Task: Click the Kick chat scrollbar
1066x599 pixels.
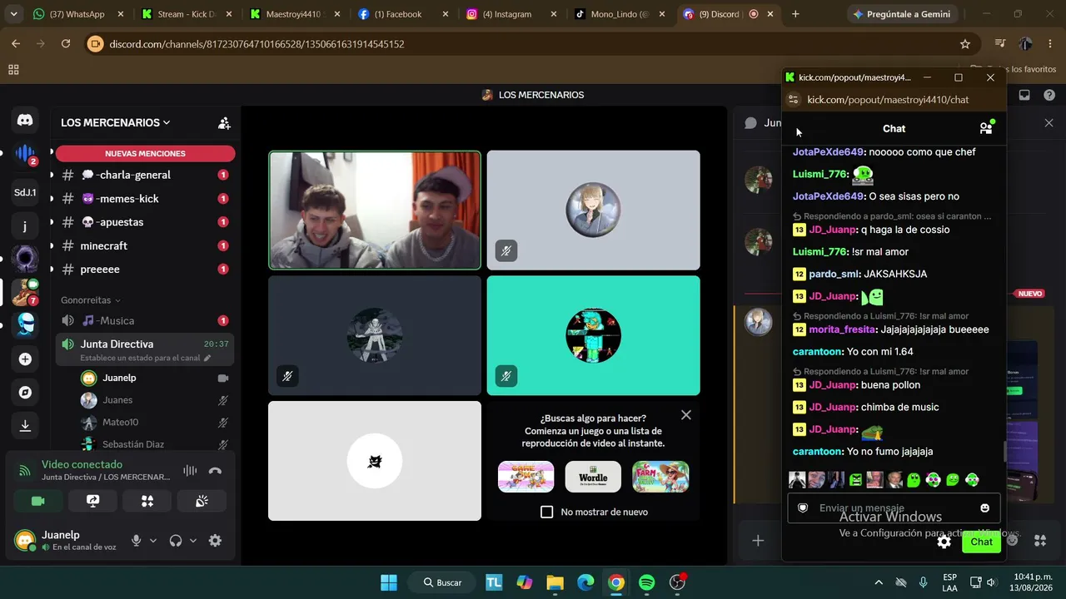Action: click(x=1004, y=452)
